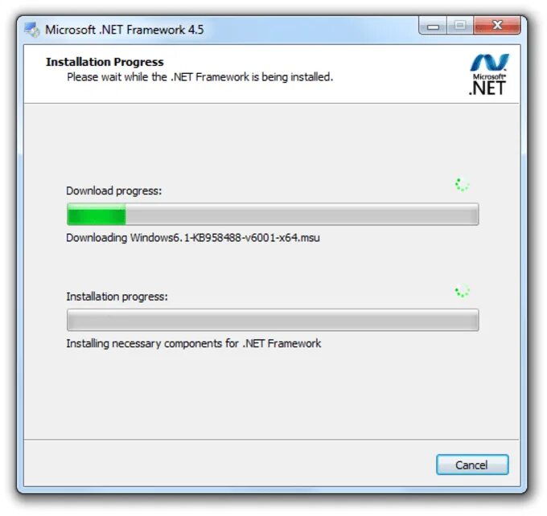
Task: Click the 'Installation progress:' label
Action: (117, 297)
